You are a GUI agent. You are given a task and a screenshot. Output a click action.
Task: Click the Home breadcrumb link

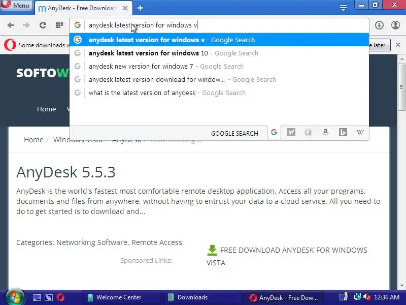[x=33, y=140]
